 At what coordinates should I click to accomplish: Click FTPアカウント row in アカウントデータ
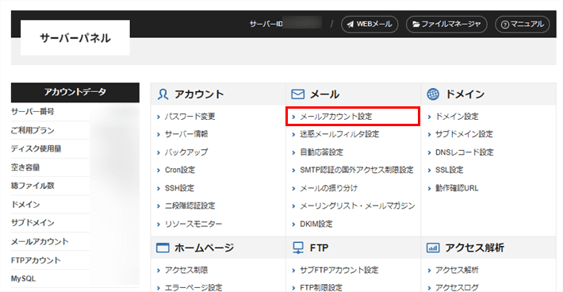pyautogui.click(x=36, y=260)
